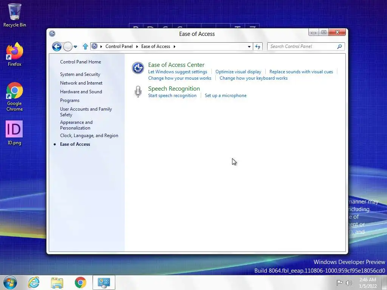Launch Chrome from taskbar
The height and width of the screenshot is (290, 387).
[x=80, y=282]
